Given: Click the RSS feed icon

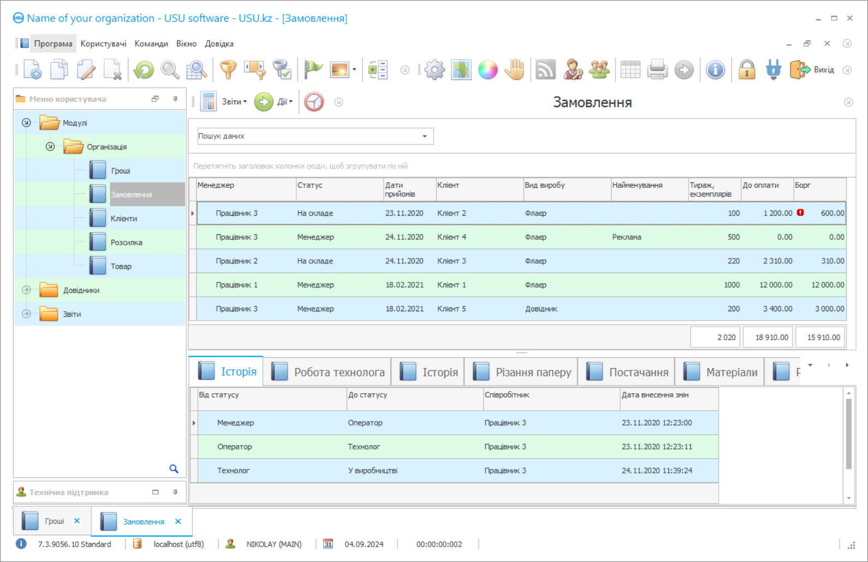Looking at the screenshot, I should pos(545,70).
